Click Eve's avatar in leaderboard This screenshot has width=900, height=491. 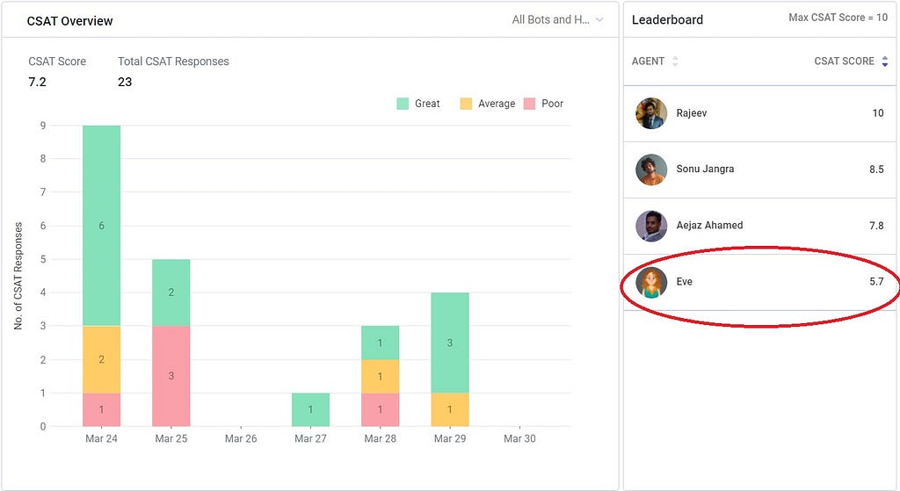coord(651,282)
